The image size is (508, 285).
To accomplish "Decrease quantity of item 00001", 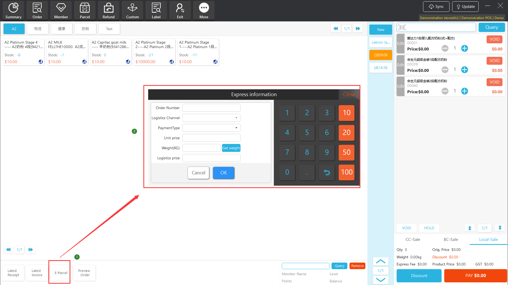I will click(445, 48).
